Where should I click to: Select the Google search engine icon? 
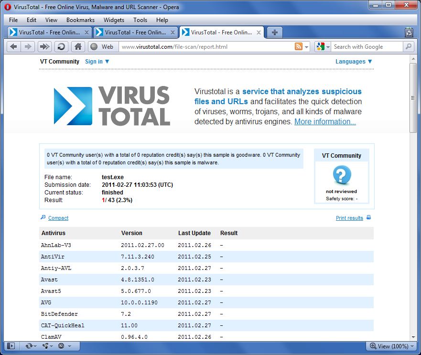coord(320,47)
